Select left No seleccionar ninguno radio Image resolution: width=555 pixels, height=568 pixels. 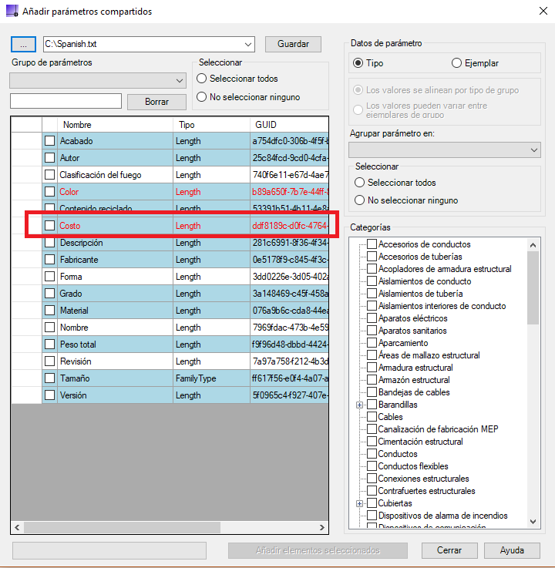pos(201,97)
